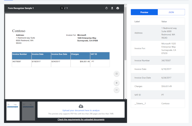Image resolution: width=192 pixels, height=126 pixels.
Task: Zoom out with the minus button
Action: (x=116, y=90)
